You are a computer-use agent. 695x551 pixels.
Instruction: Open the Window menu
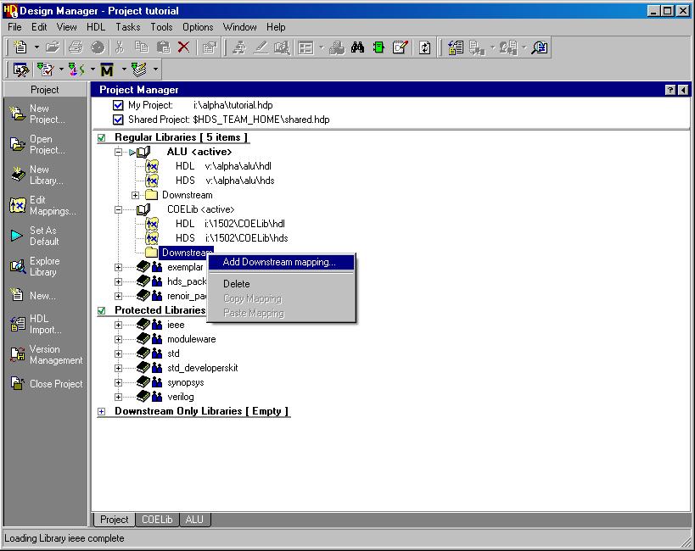pos(240,27)
